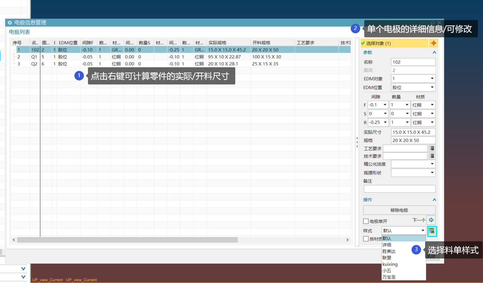Open the F row 间隙 dropdown
Viewport: 483px width, 283px height.
(378, 105)
